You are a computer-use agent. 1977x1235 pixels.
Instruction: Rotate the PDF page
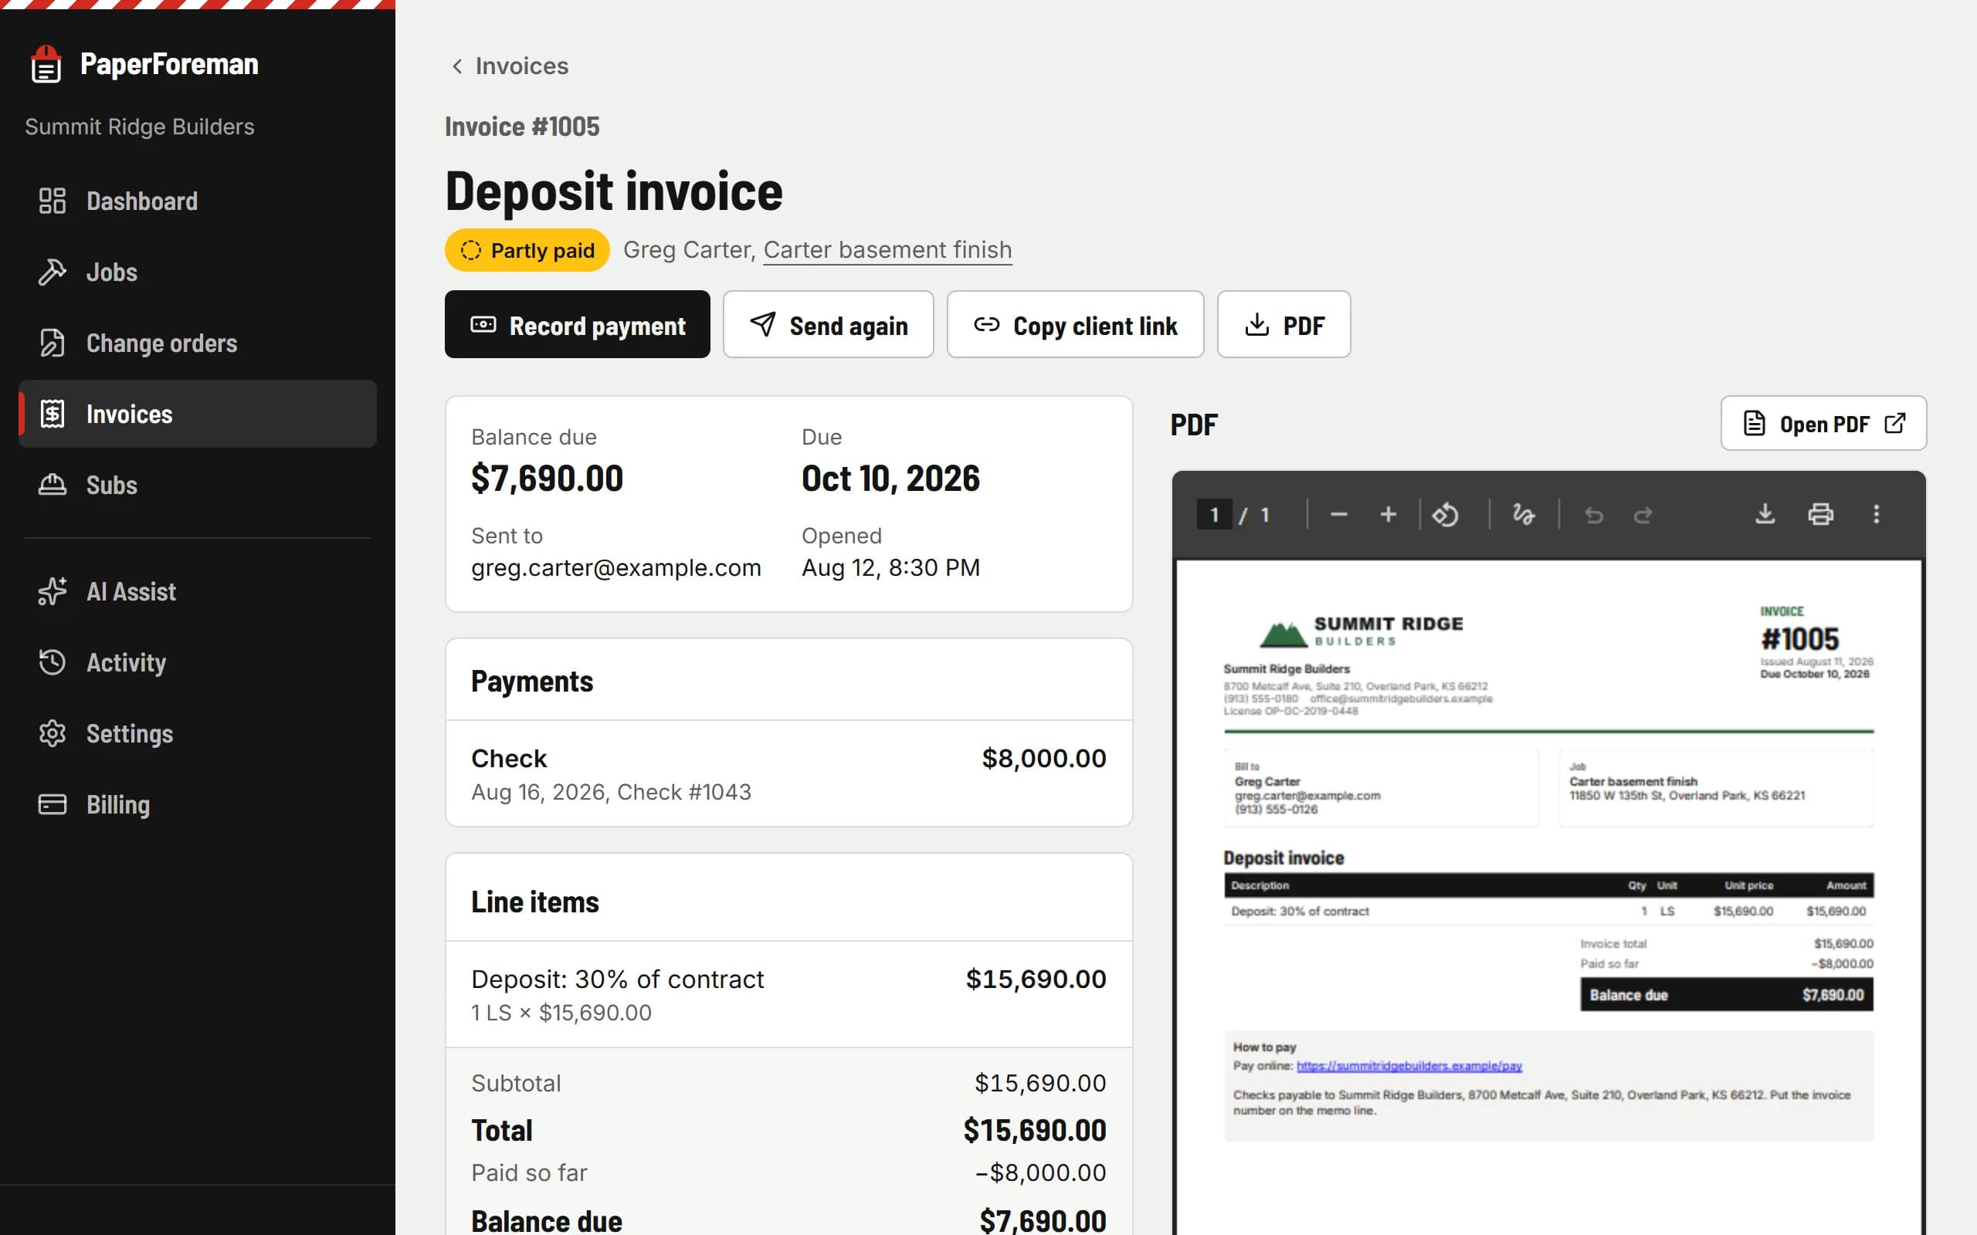[x=1445, y=515]
